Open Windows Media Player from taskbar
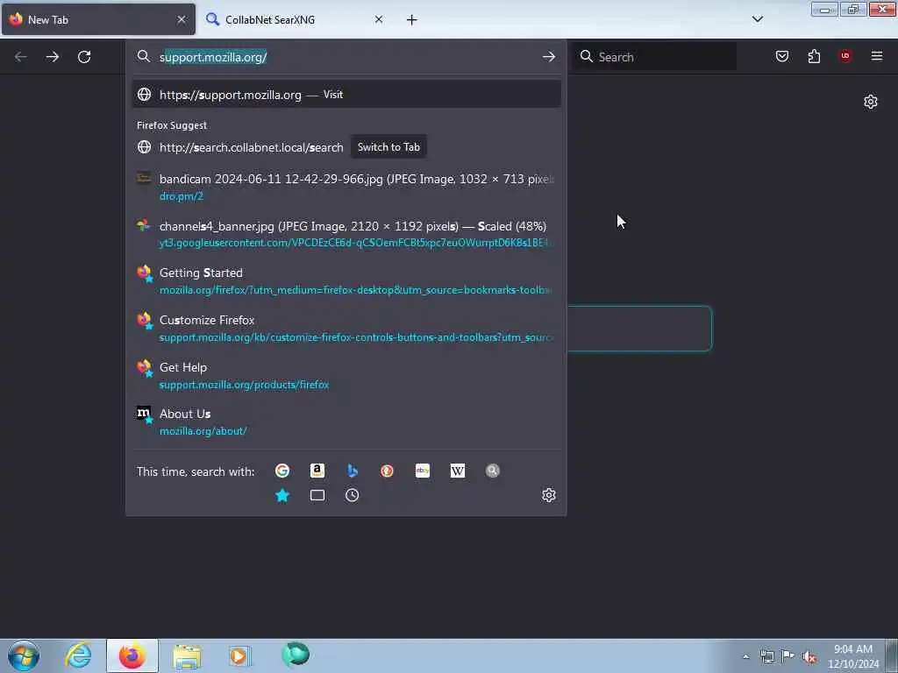 point(240,655)
